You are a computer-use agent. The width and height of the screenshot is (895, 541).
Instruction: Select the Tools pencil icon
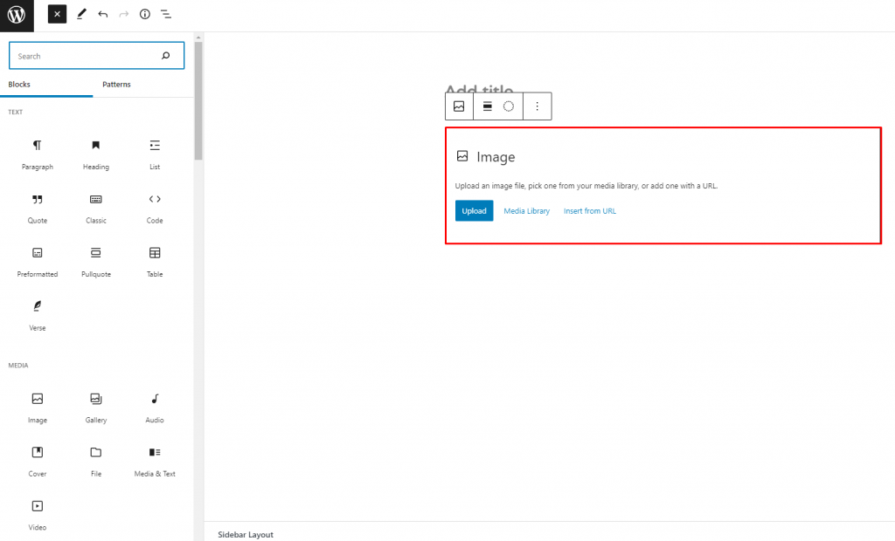81,14
